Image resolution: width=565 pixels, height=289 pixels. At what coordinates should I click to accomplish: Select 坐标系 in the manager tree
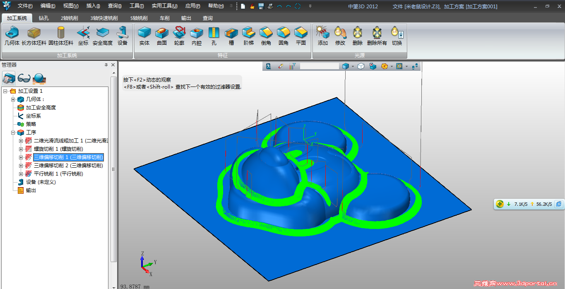[x=34, y=116]
